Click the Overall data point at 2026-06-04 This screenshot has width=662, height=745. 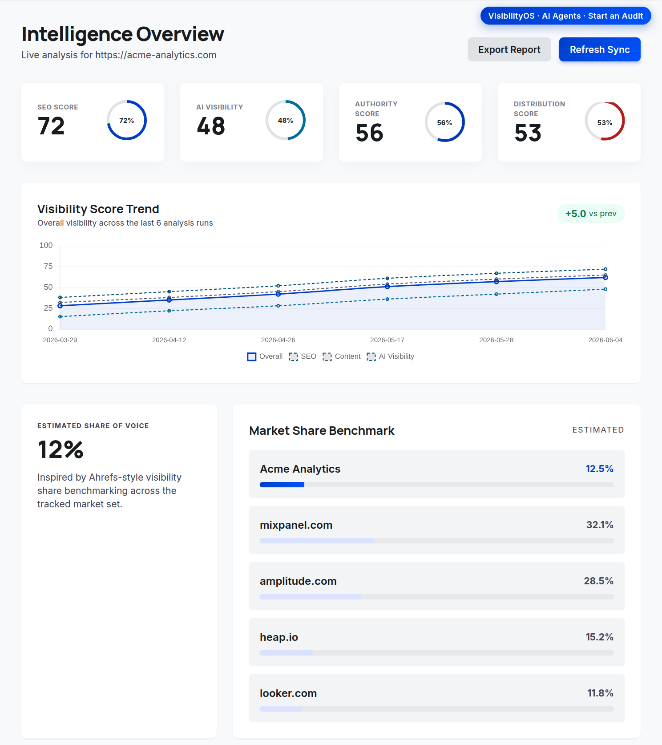pos(605,278)
